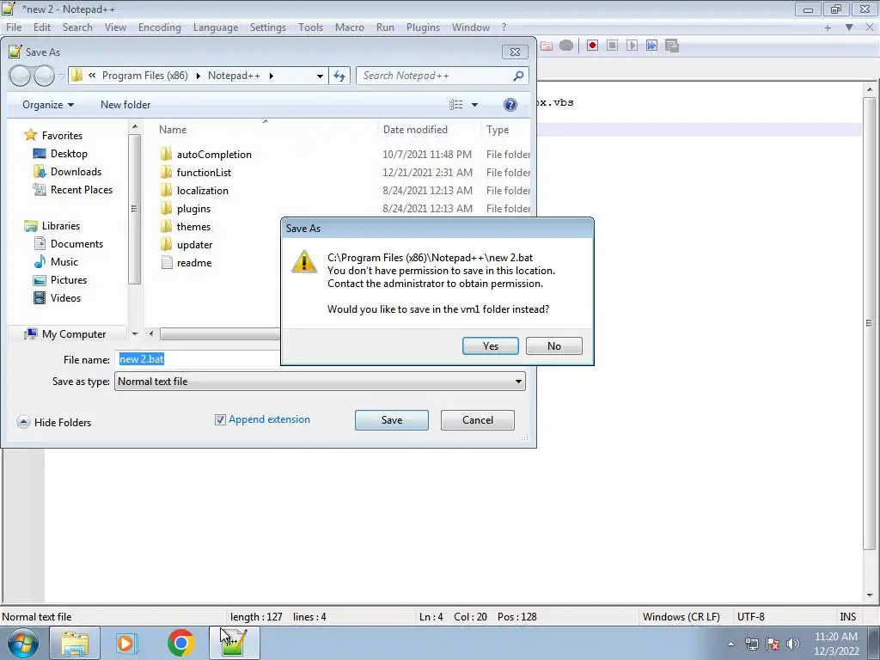Image resolution: width=880 pixels, height=660 pixels.
Task: Select the localization folder
Action: pos(194,190)
